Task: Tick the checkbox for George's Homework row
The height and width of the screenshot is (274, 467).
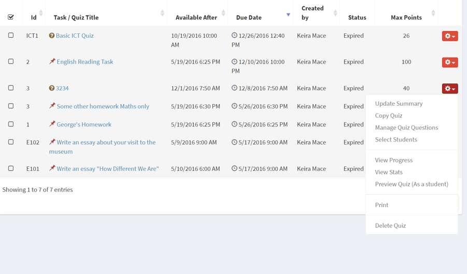Action: click(x=11, y=124)
